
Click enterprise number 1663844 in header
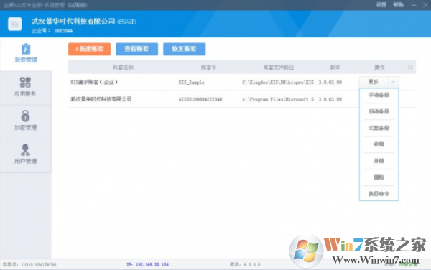tap(63, 31)
